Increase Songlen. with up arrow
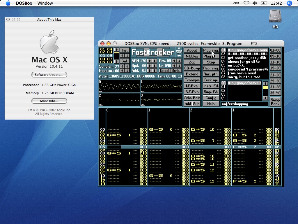Viewport: 298px width, 224px height. click(122, 66)
